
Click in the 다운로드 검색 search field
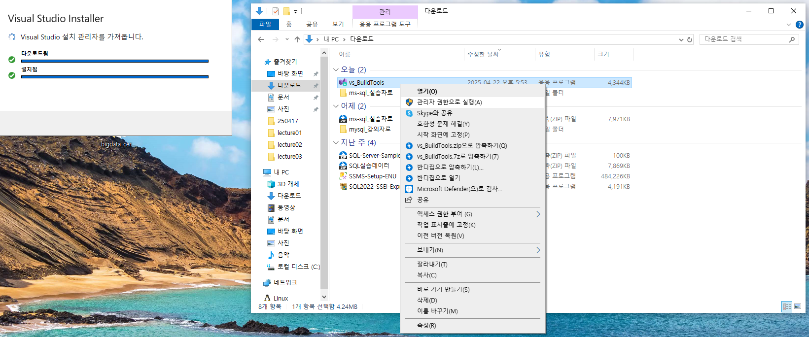click(744, 39)
